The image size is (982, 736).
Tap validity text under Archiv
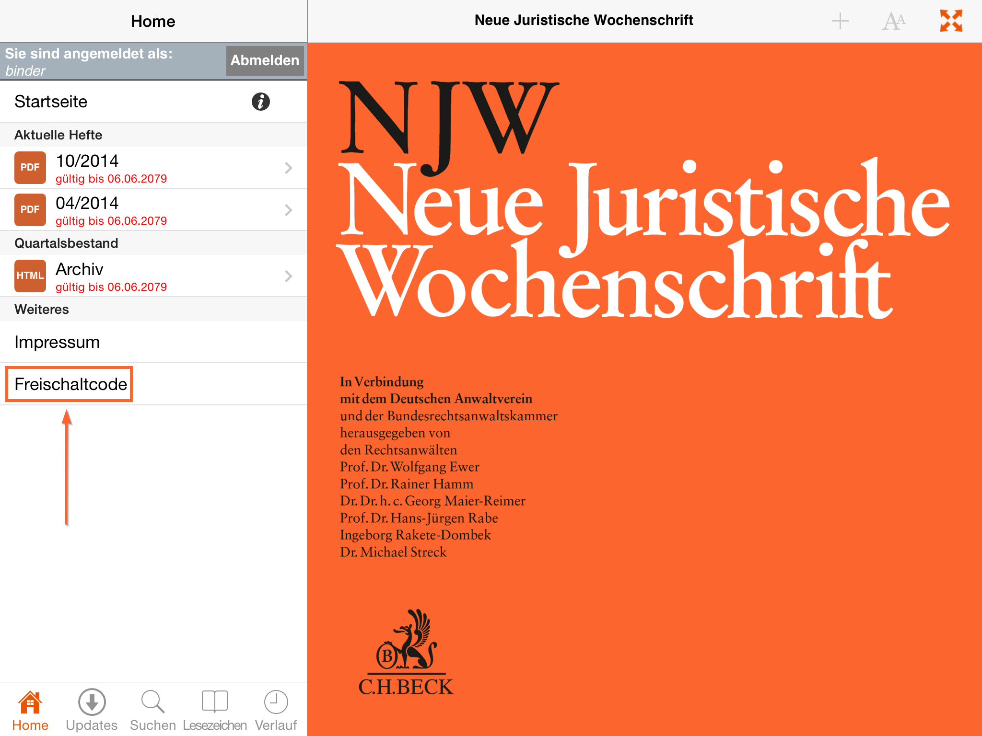click(111, 287)
